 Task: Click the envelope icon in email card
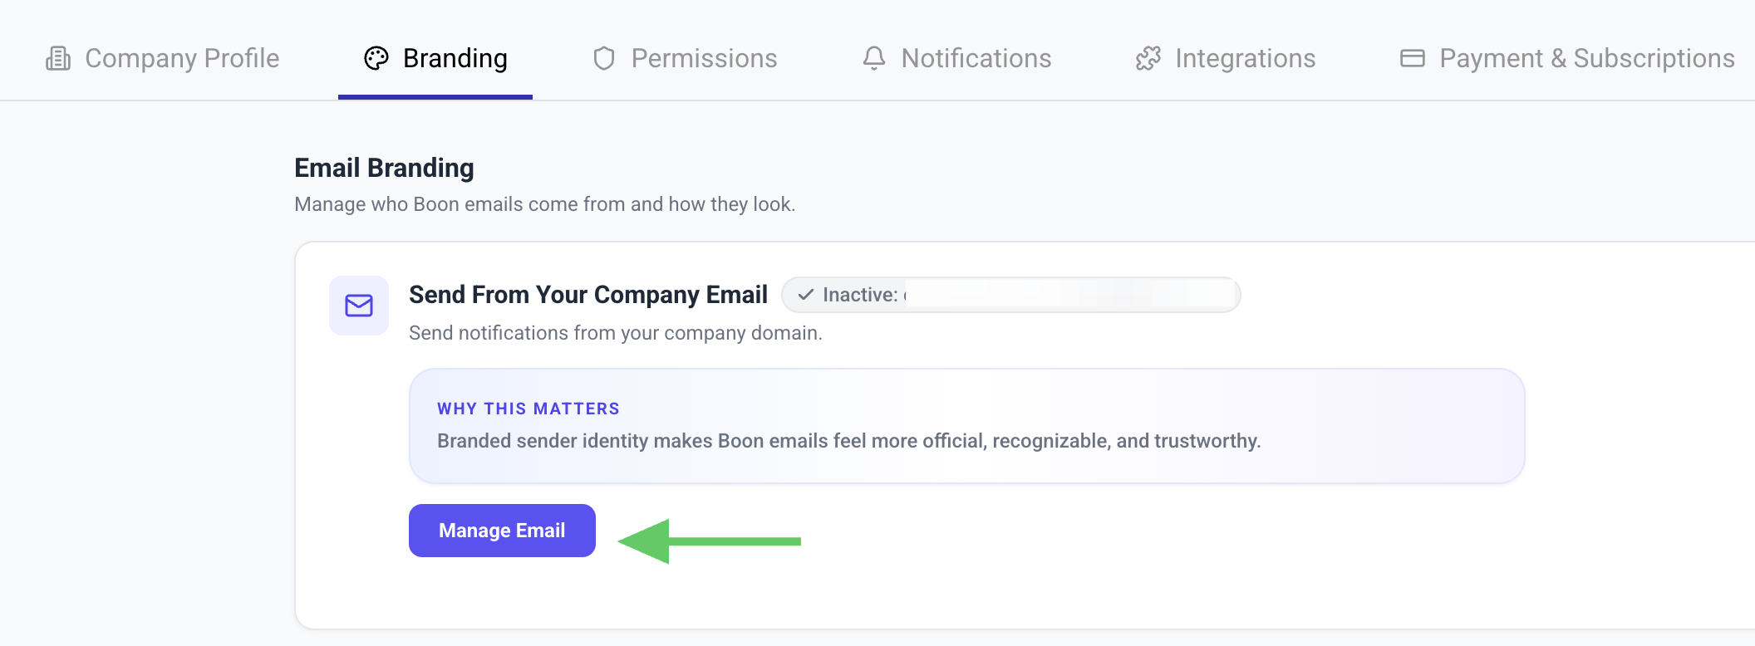coord(359,306)
